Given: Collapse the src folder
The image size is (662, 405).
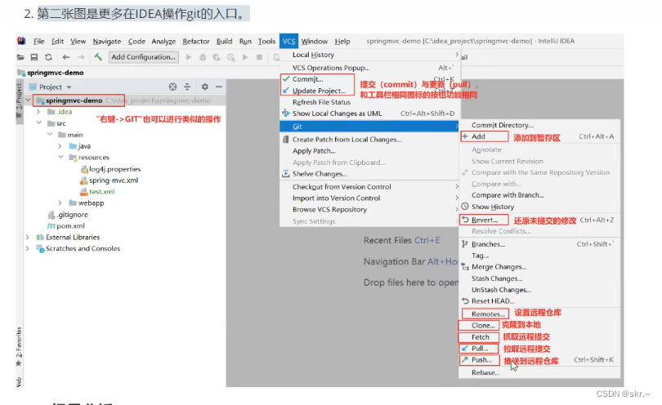Looking at the screenshot, I should 39,123.
